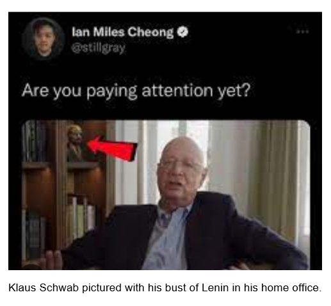Click the red arrow in the photo
331x306 pixels.
click(112, 149)
